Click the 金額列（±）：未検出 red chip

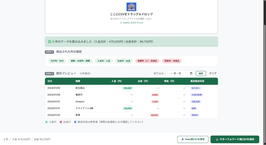pos(147,61)
